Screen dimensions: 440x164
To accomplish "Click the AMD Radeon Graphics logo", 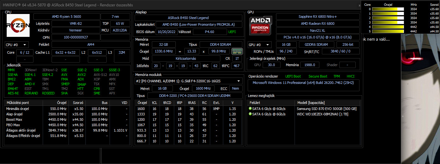I will (x=260, y=25).
